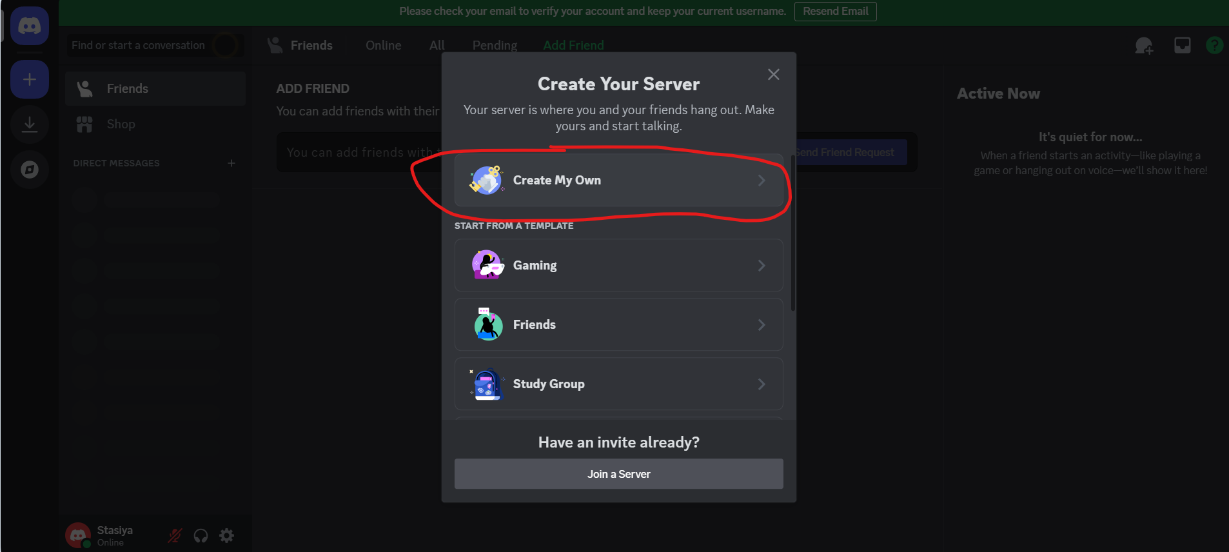Select the Add Friend tab

click(x=573, y=45)
